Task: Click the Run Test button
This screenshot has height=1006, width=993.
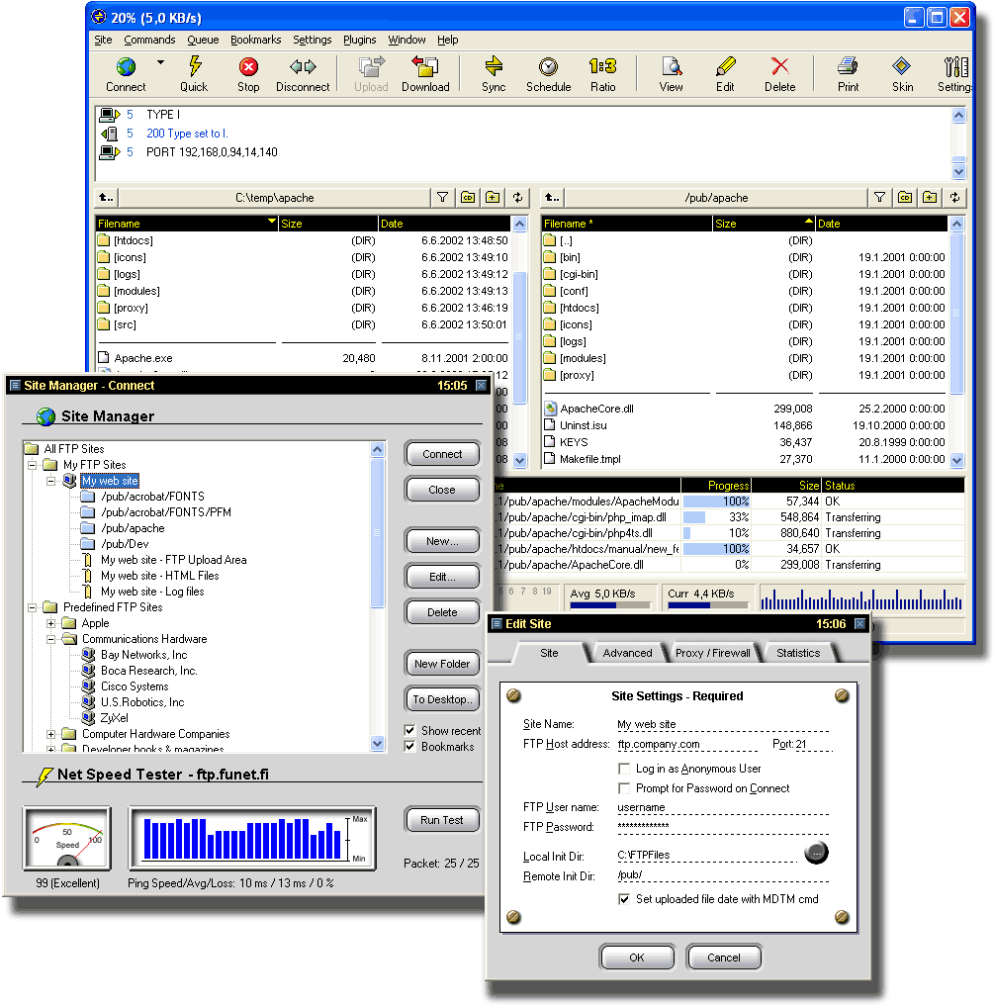Action: 442,820
